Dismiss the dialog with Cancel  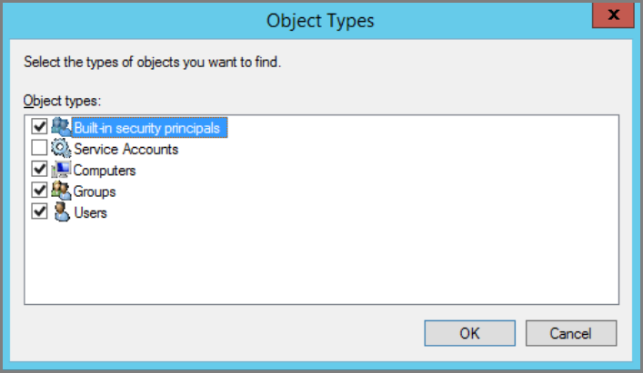point(571,333)
